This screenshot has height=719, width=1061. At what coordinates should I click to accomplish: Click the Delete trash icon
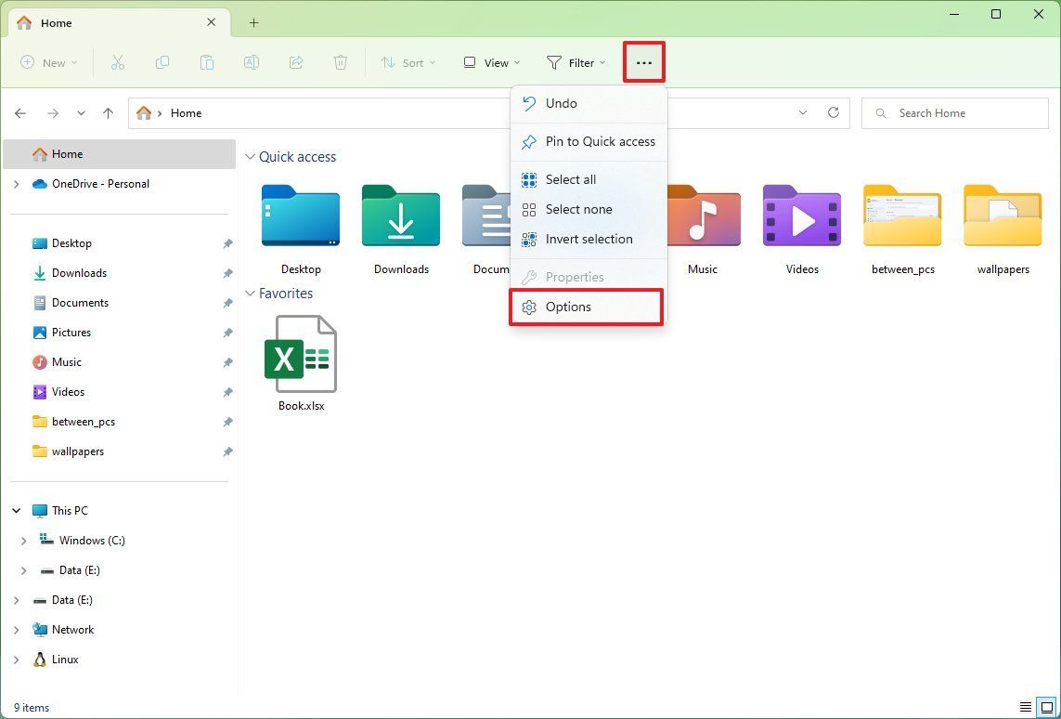tap(340, 62)
